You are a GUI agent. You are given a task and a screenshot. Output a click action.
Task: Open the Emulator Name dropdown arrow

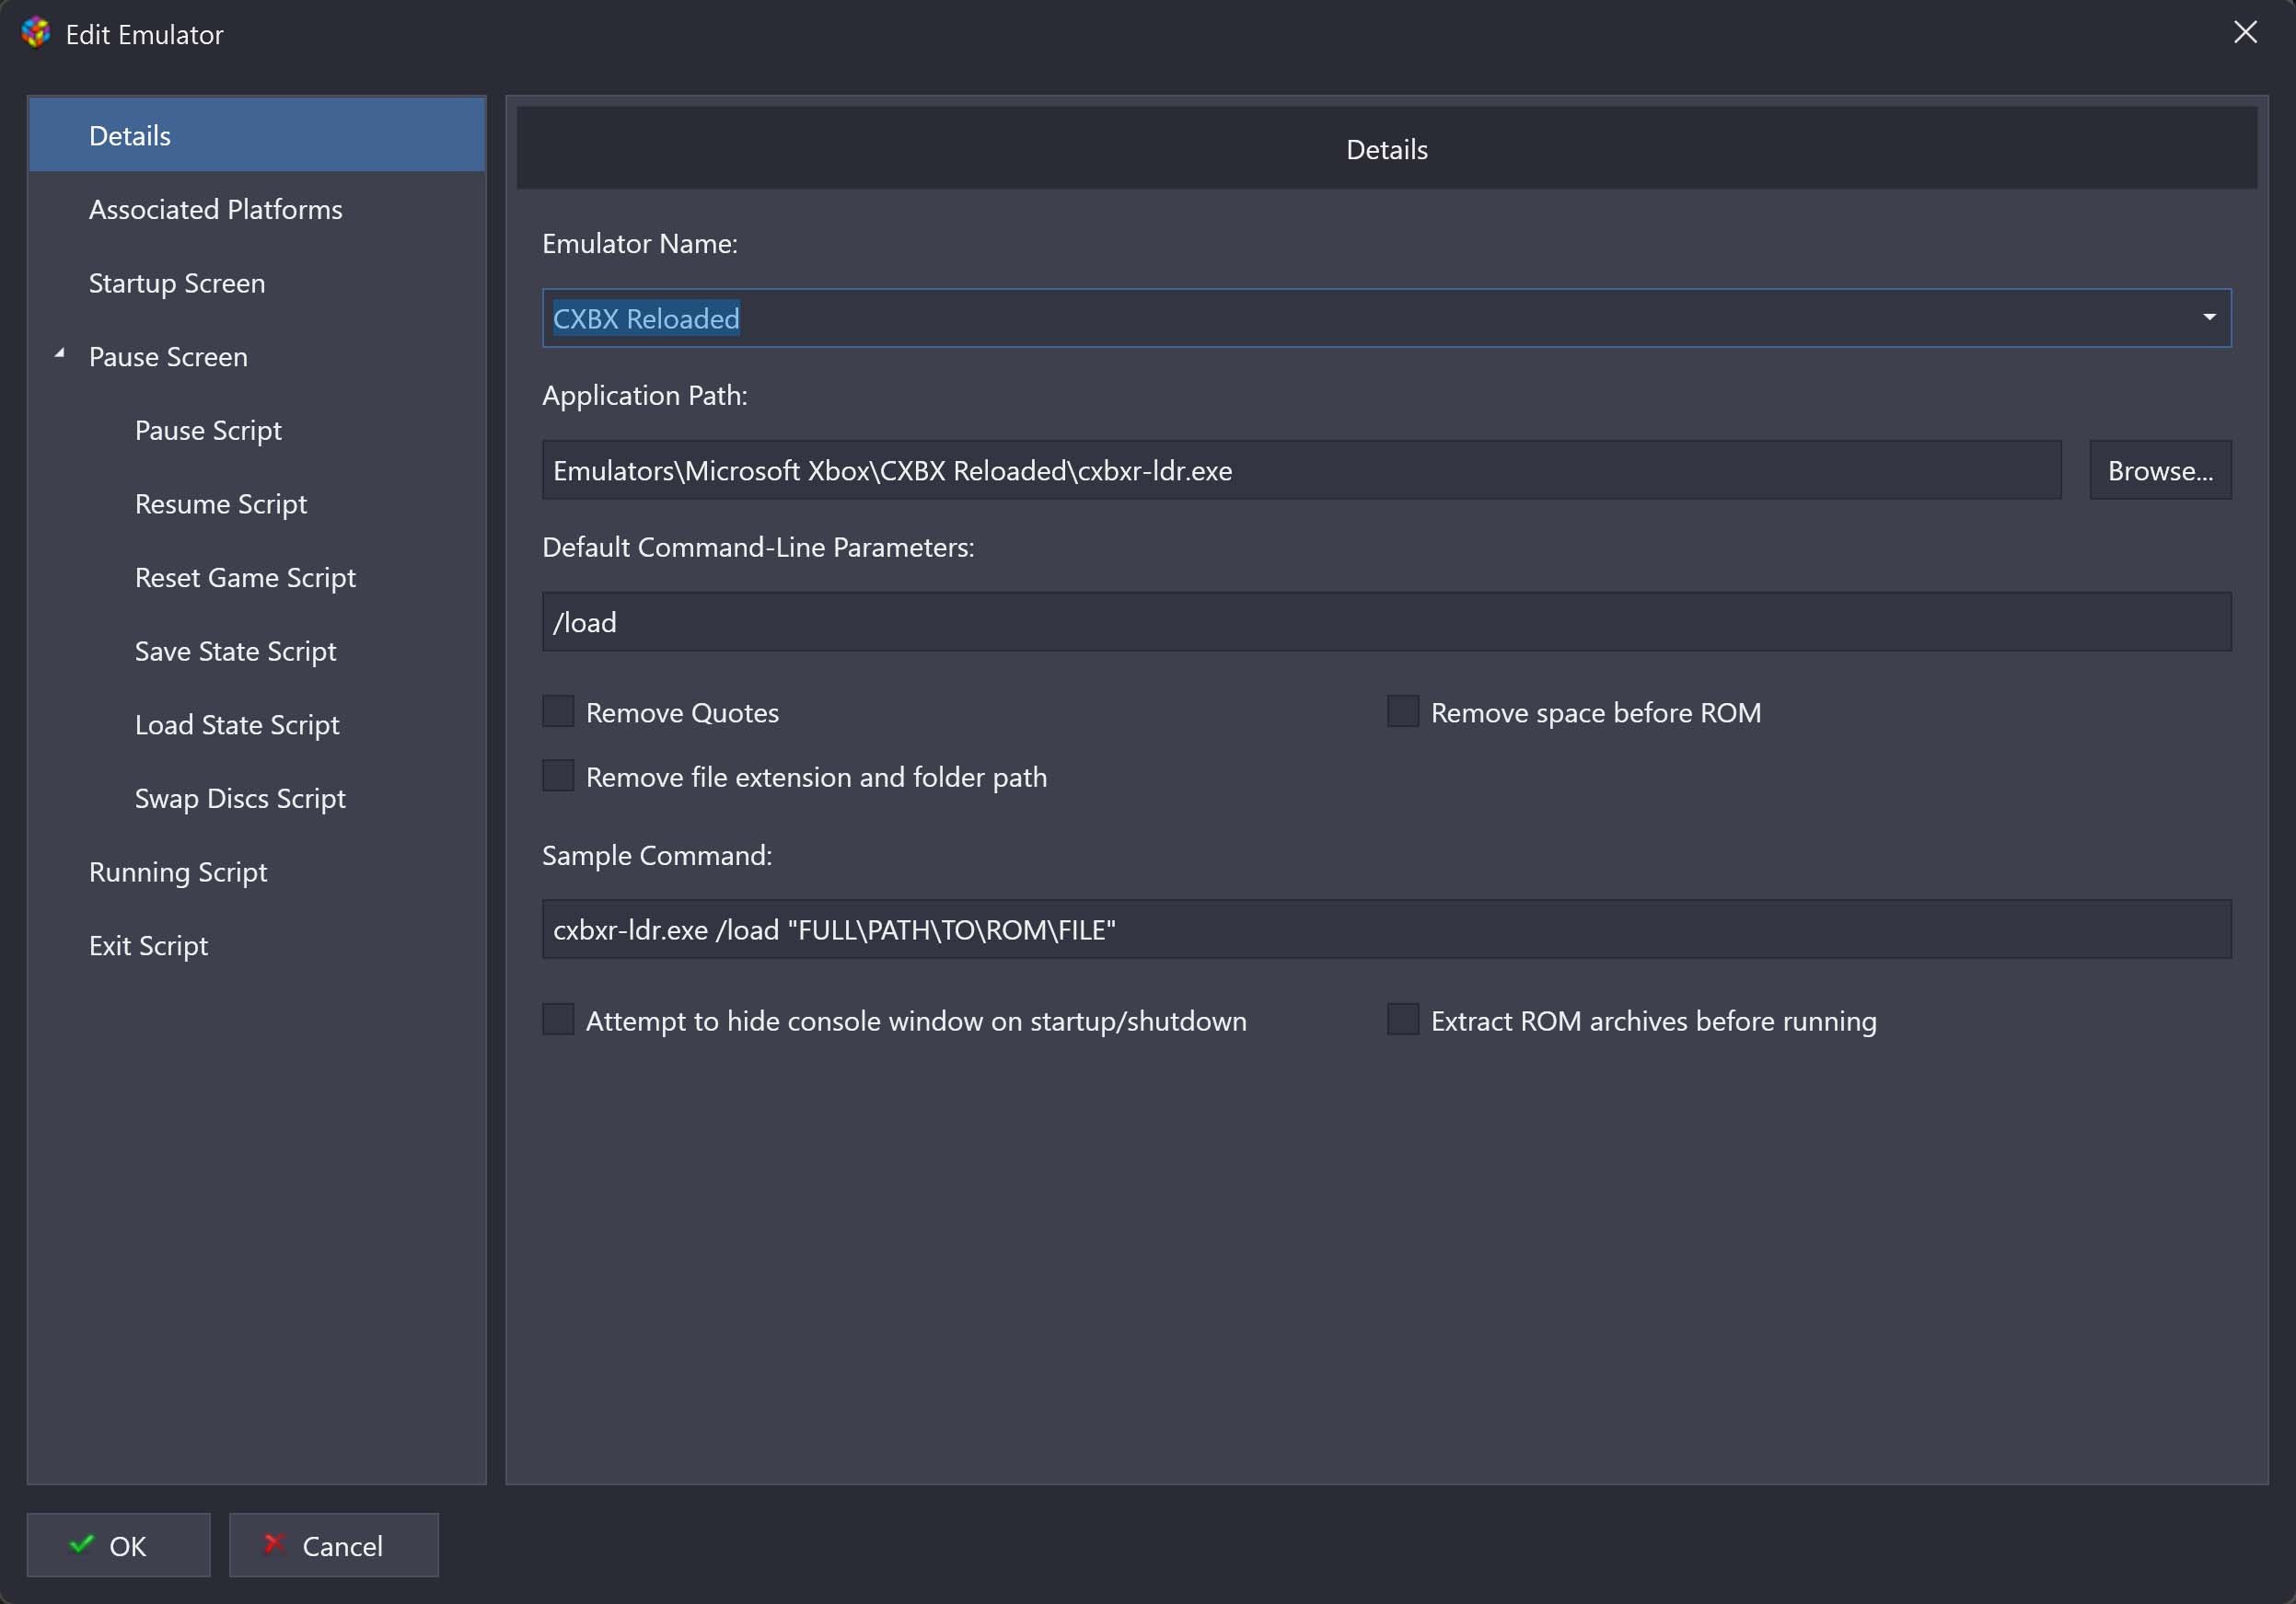(x=2208, y=317)
